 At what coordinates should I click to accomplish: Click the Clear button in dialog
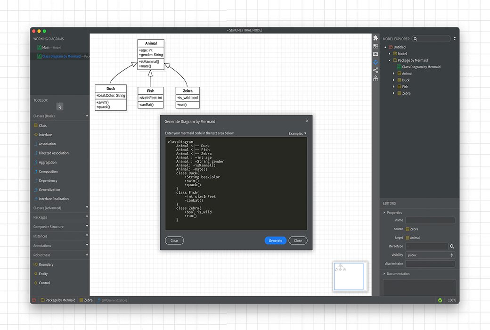pos(174,240)
